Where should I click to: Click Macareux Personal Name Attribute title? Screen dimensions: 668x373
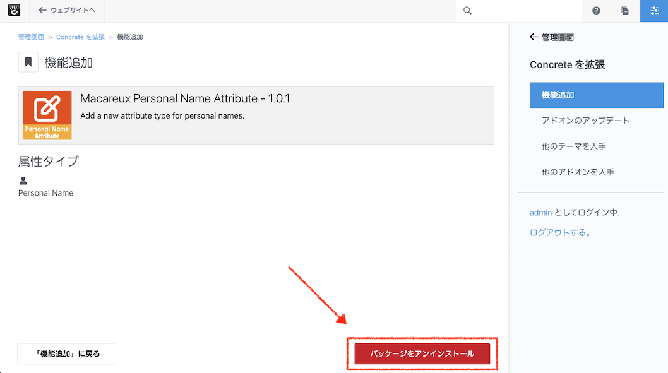click(185, 98)
